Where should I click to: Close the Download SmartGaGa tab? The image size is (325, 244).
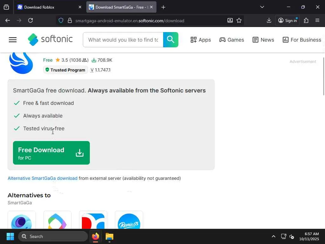pos(151,7)
